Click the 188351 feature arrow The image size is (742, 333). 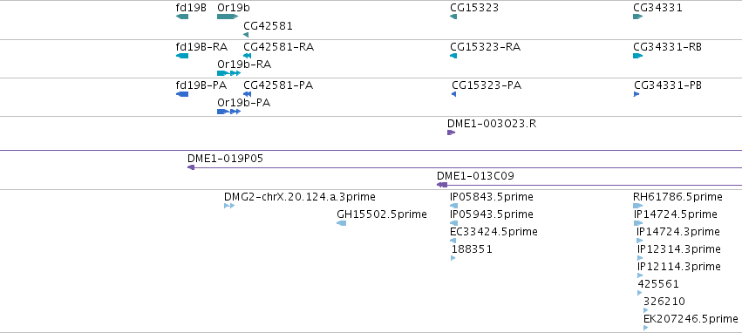pos(453,258)
